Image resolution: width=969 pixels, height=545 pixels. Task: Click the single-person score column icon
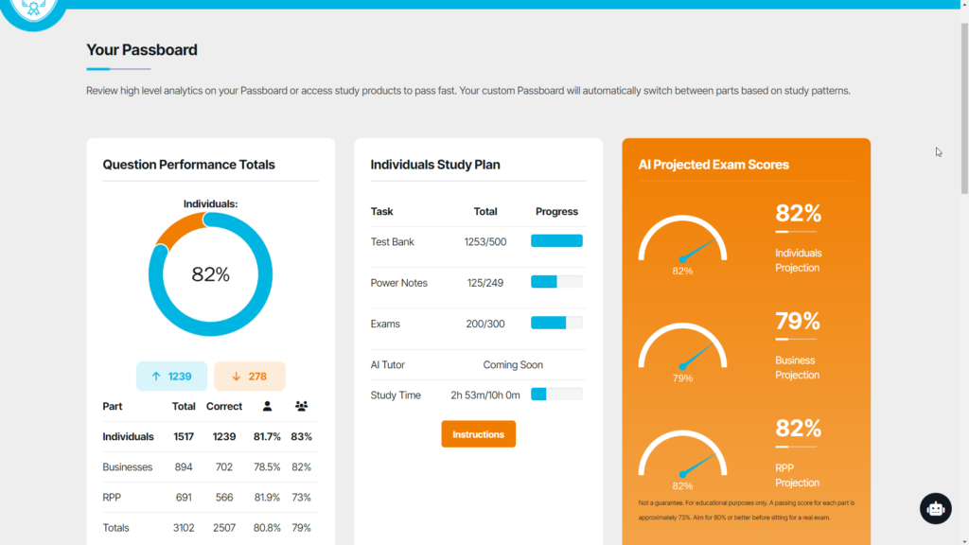(x=267, y=406)
